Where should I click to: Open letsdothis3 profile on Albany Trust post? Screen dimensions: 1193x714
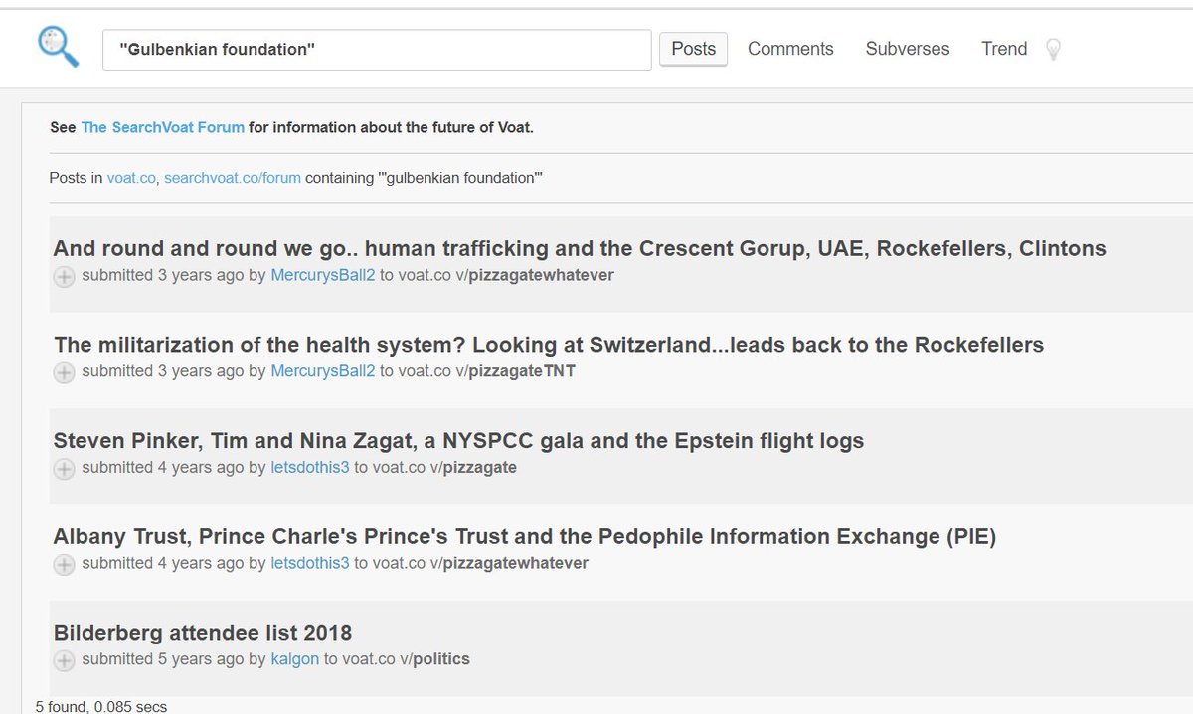click(310, 563)
